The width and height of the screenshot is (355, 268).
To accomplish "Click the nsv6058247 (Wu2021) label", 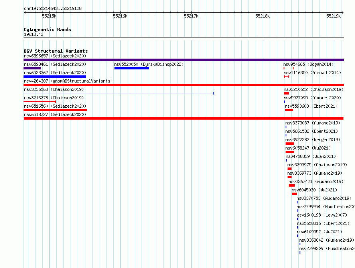I will pyautogui.click(x=308, y=148).
